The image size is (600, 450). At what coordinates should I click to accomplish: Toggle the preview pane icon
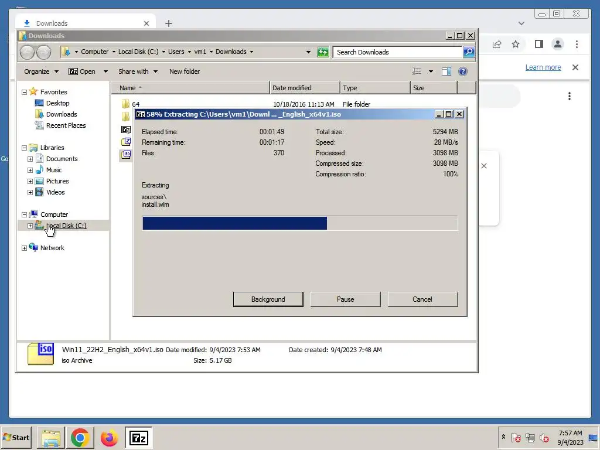point(446,71)
